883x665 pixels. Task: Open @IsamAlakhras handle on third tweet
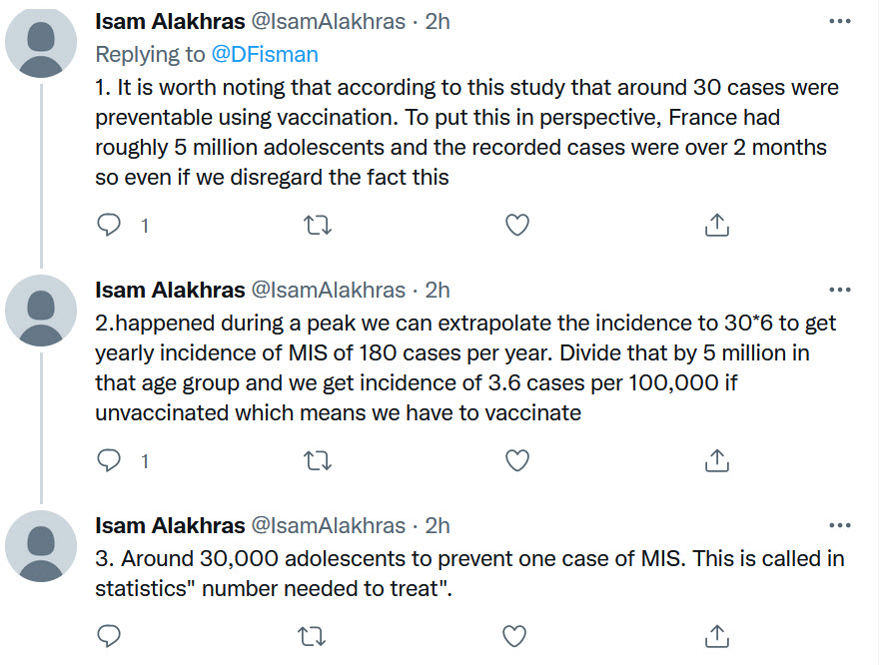tap(329, 525)
